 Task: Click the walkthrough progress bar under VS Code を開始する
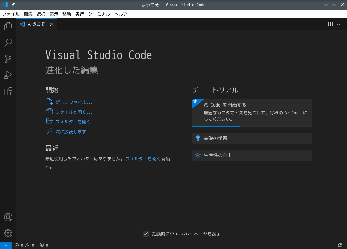click(x=252, y=127)
